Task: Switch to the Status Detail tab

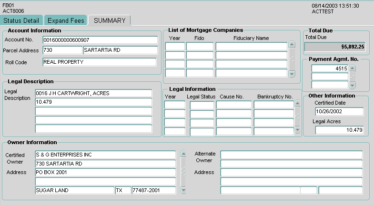Action: [21, 20]
